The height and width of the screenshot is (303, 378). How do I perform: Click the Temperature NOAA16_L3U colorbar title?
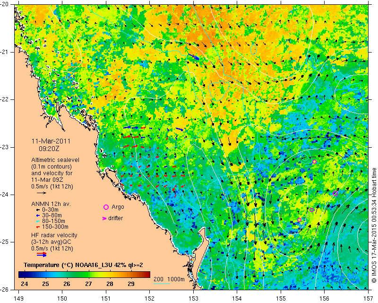point(84,265)
